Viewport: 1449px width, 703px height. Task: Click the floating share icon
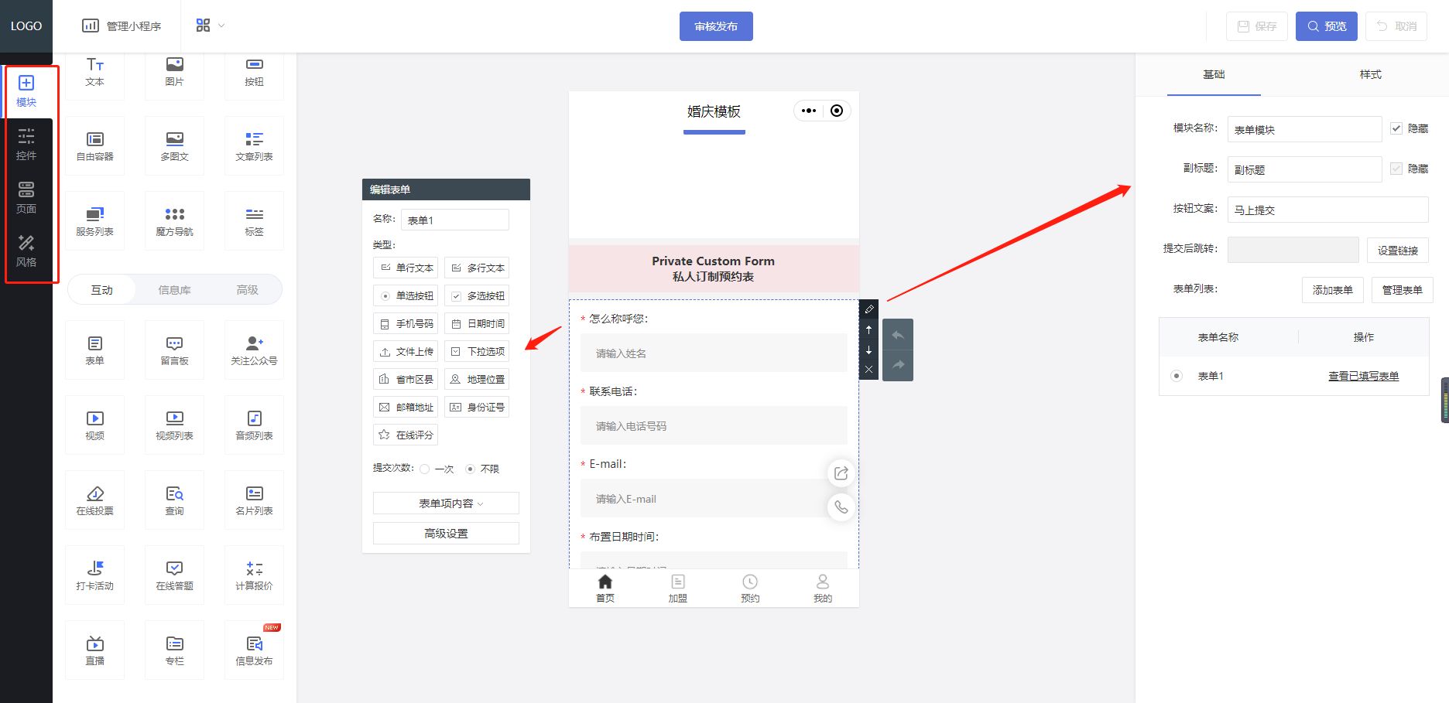tap(841, 473)
